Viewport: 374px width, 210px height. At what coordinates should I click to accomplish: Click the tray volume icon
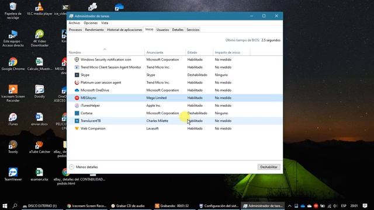click(x=335, y=206)
